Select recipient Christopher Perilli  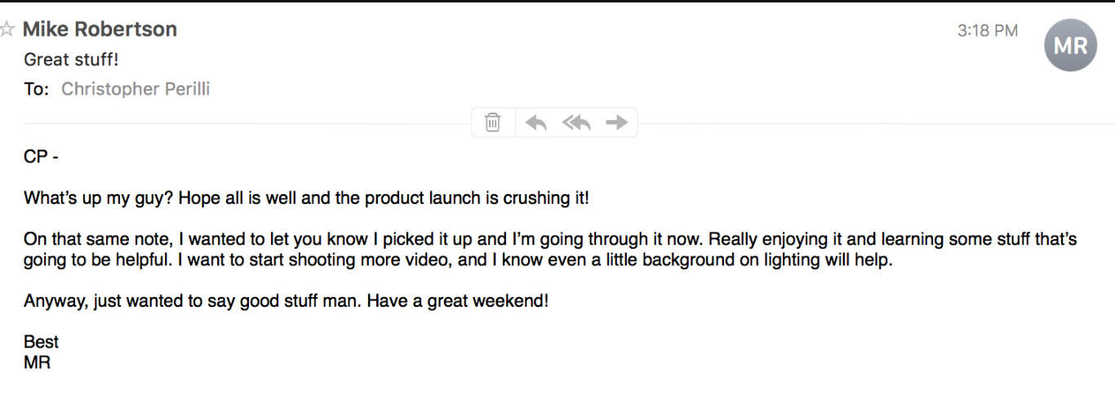click(135, 89)
